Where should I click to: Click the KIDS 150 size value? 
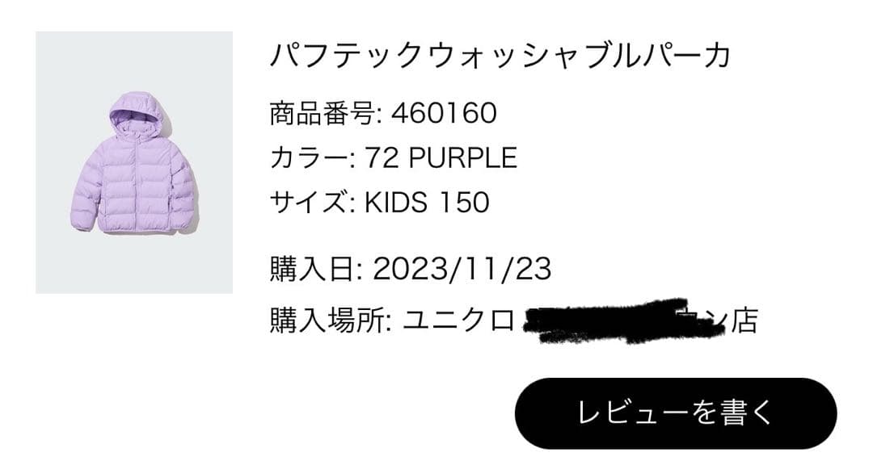pos(427,201)
